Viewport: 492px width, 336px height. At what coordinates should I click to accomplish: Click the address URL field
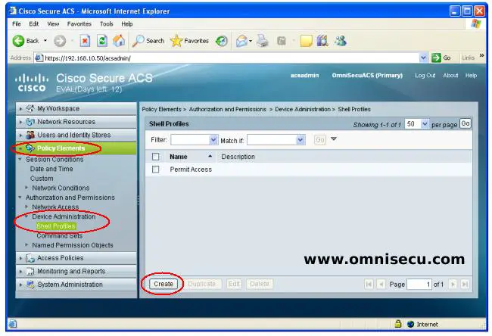(x=232, y=58)
